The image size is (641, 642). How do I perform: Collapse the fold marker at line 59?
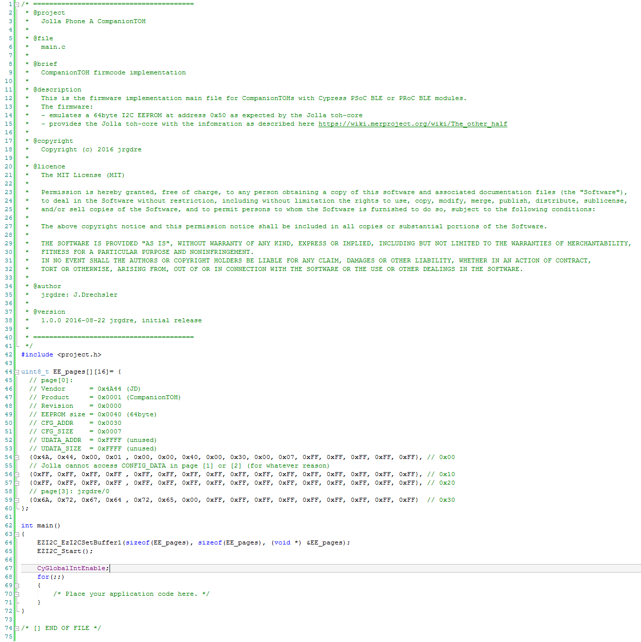(17, 500)
